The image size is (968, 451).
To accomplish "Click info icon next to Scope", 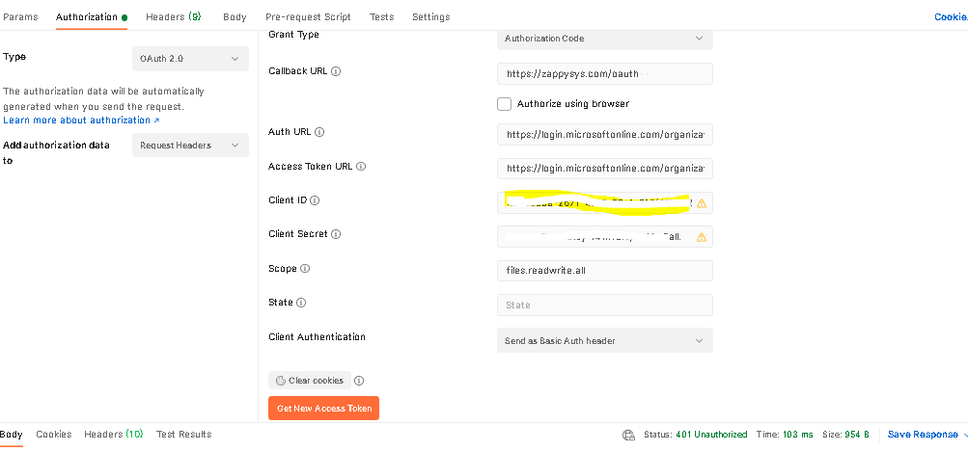I will pos(305,269).
